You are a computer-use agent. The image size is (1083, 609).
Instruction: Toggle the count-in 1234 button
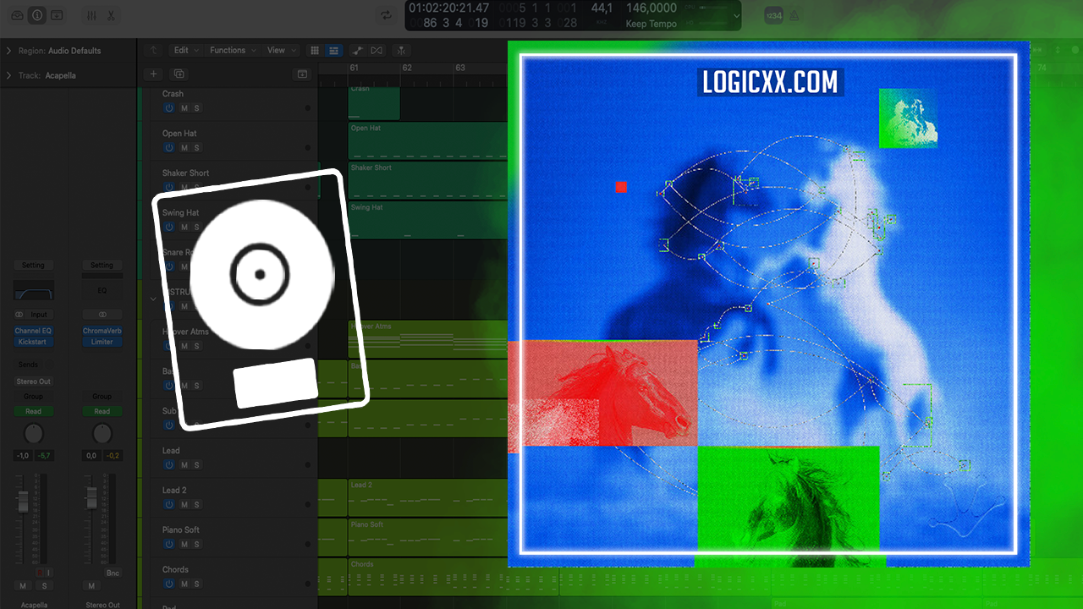pos(772,15)
